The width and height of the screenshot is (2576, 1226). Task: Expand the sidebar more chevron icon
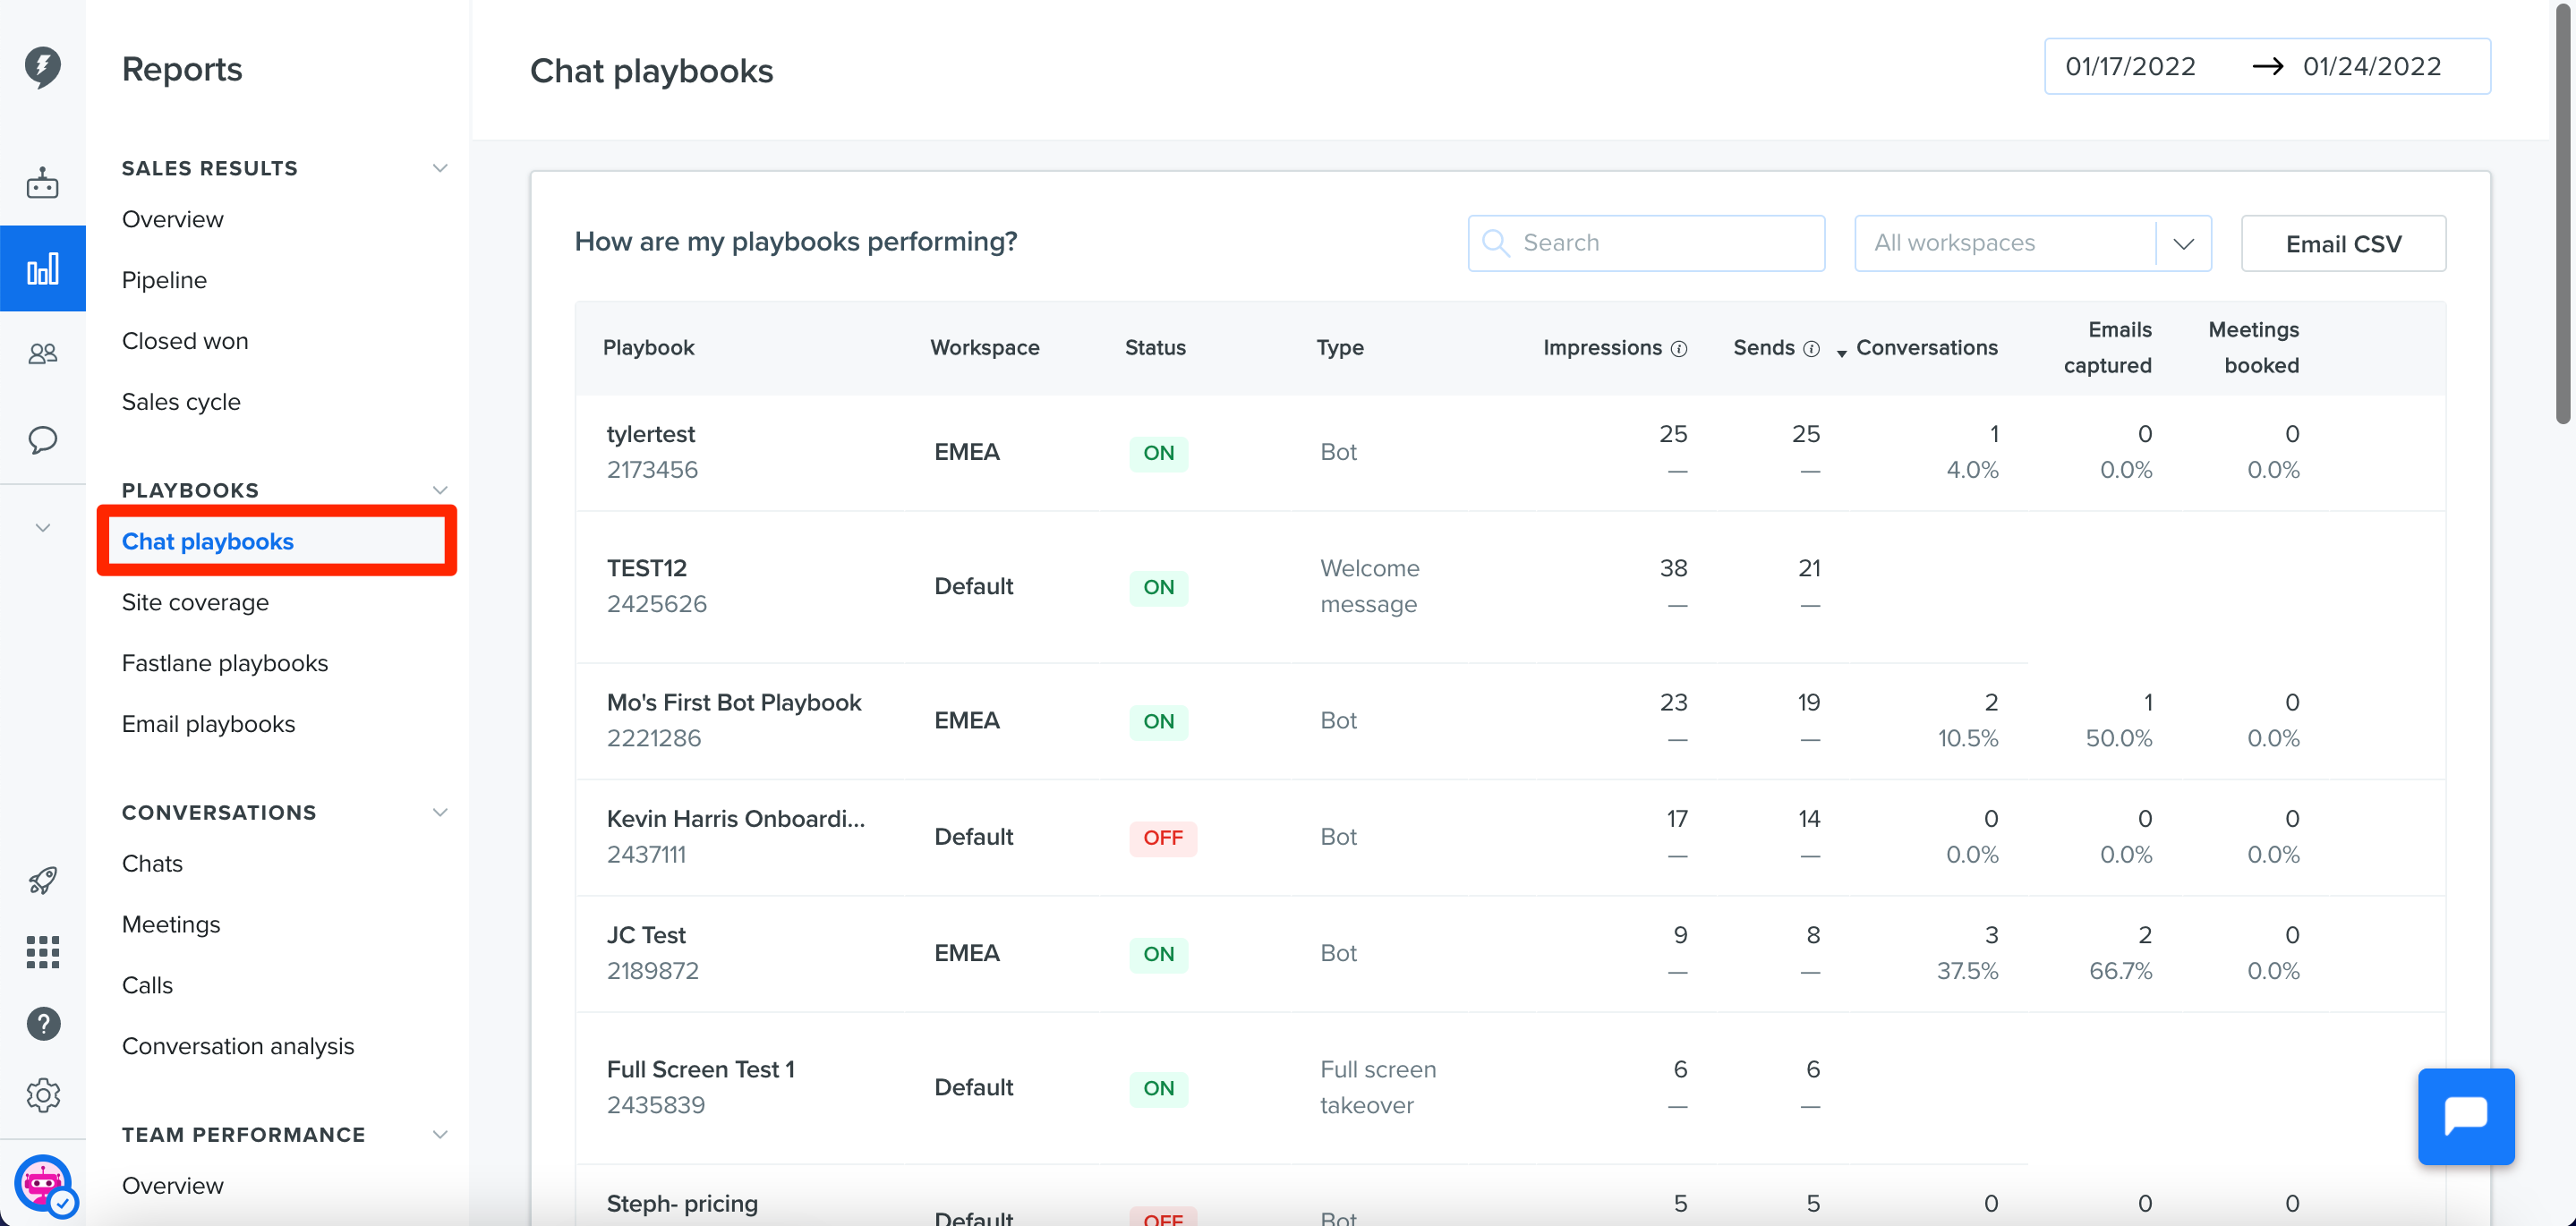tap(42, 527)
